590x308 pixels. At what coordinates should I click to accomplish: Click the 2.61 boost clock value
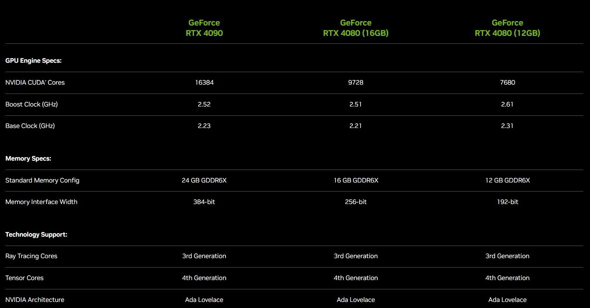pyautogui.click(x=507, y=104)
